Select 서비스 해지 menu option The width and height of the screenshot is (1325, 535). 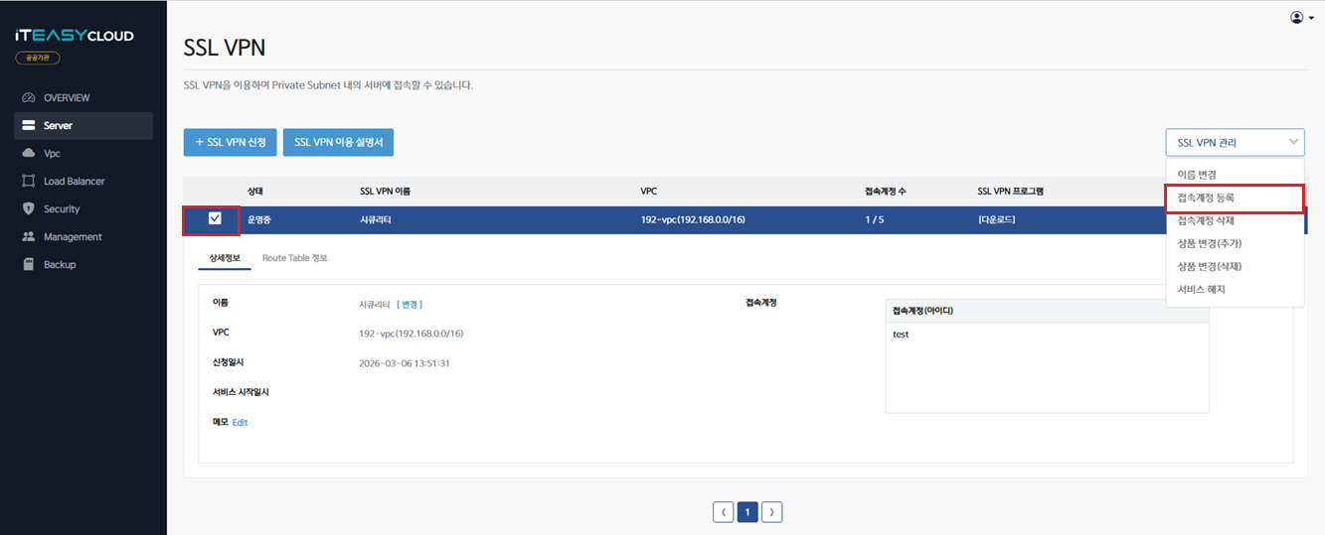click(x=1201, y=290)
